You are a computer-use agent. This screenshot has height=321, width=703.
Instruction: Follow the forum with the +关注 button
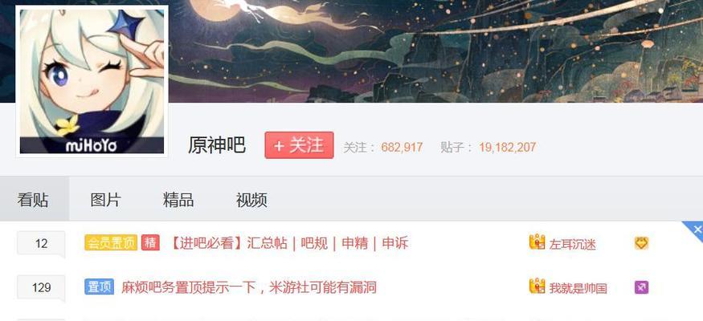point(299,145)
